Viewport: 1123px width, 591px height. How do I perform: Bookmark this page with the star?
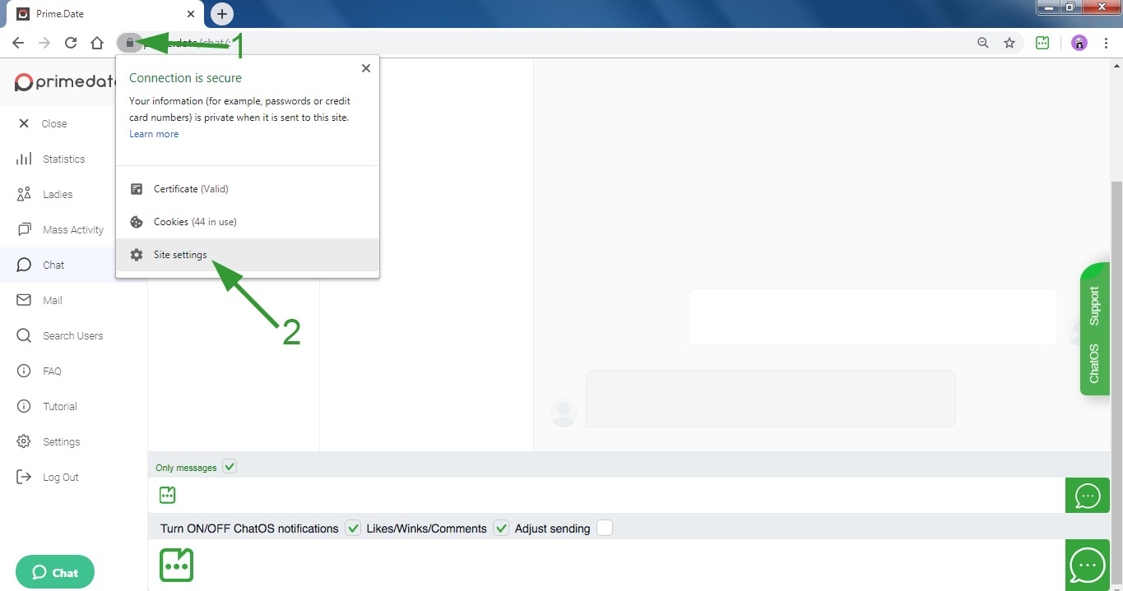click(1009, 43)
